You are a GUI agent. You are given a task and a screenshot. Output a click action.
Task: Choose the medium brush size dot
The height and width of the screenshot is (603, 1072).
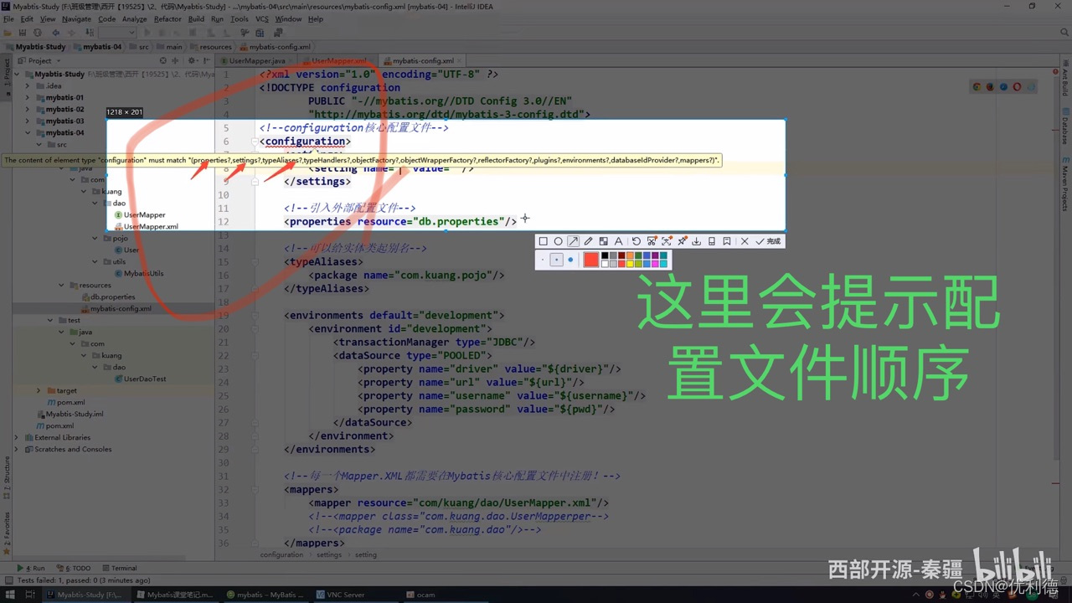(556, 260)
